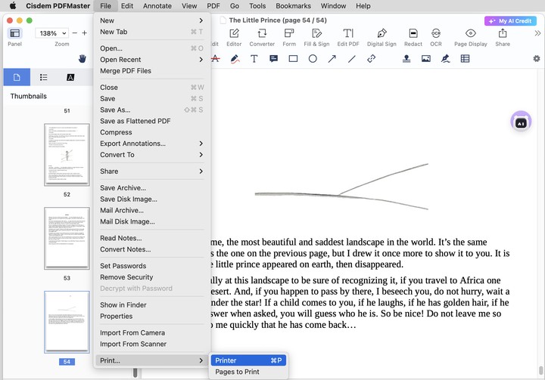The width and height of the screenshot is (545, 380).
Task: Select the circle shape tool
Action: click(x=313, y=59)
